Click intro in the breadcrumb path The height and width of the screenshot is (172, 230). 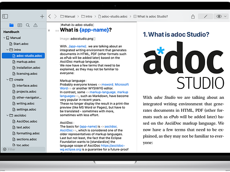click(87, 16)
